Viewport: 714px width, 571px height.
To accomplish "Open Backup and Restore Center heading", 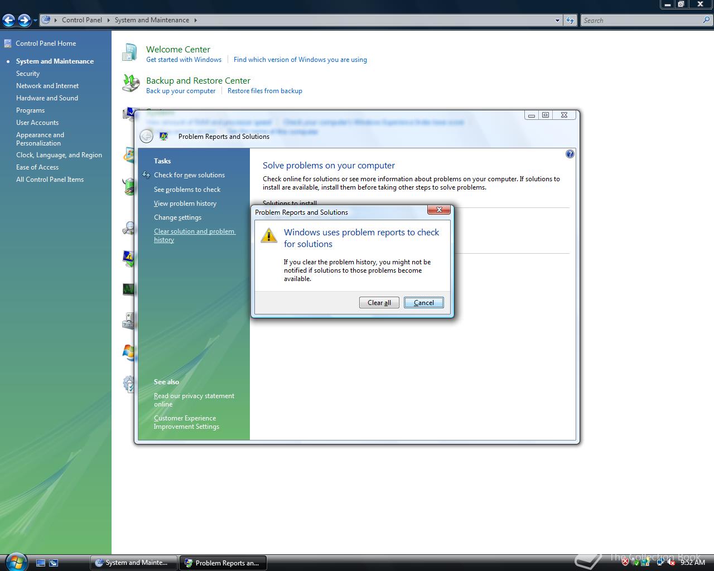I will (x=198, y=80).
